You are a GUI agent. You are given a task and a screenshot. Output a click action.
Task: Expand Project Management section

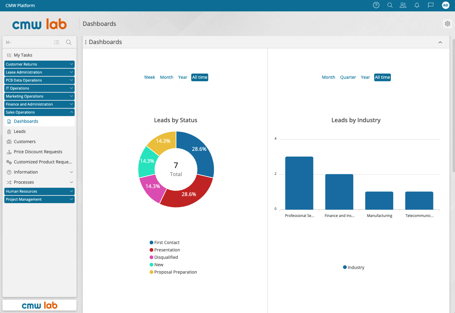39,199
